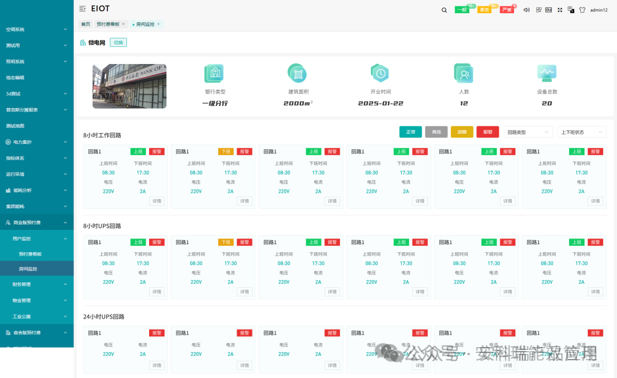Click the 建筑面积 area icon
Viewport: 617px width, 378px height.
point(298,73)
